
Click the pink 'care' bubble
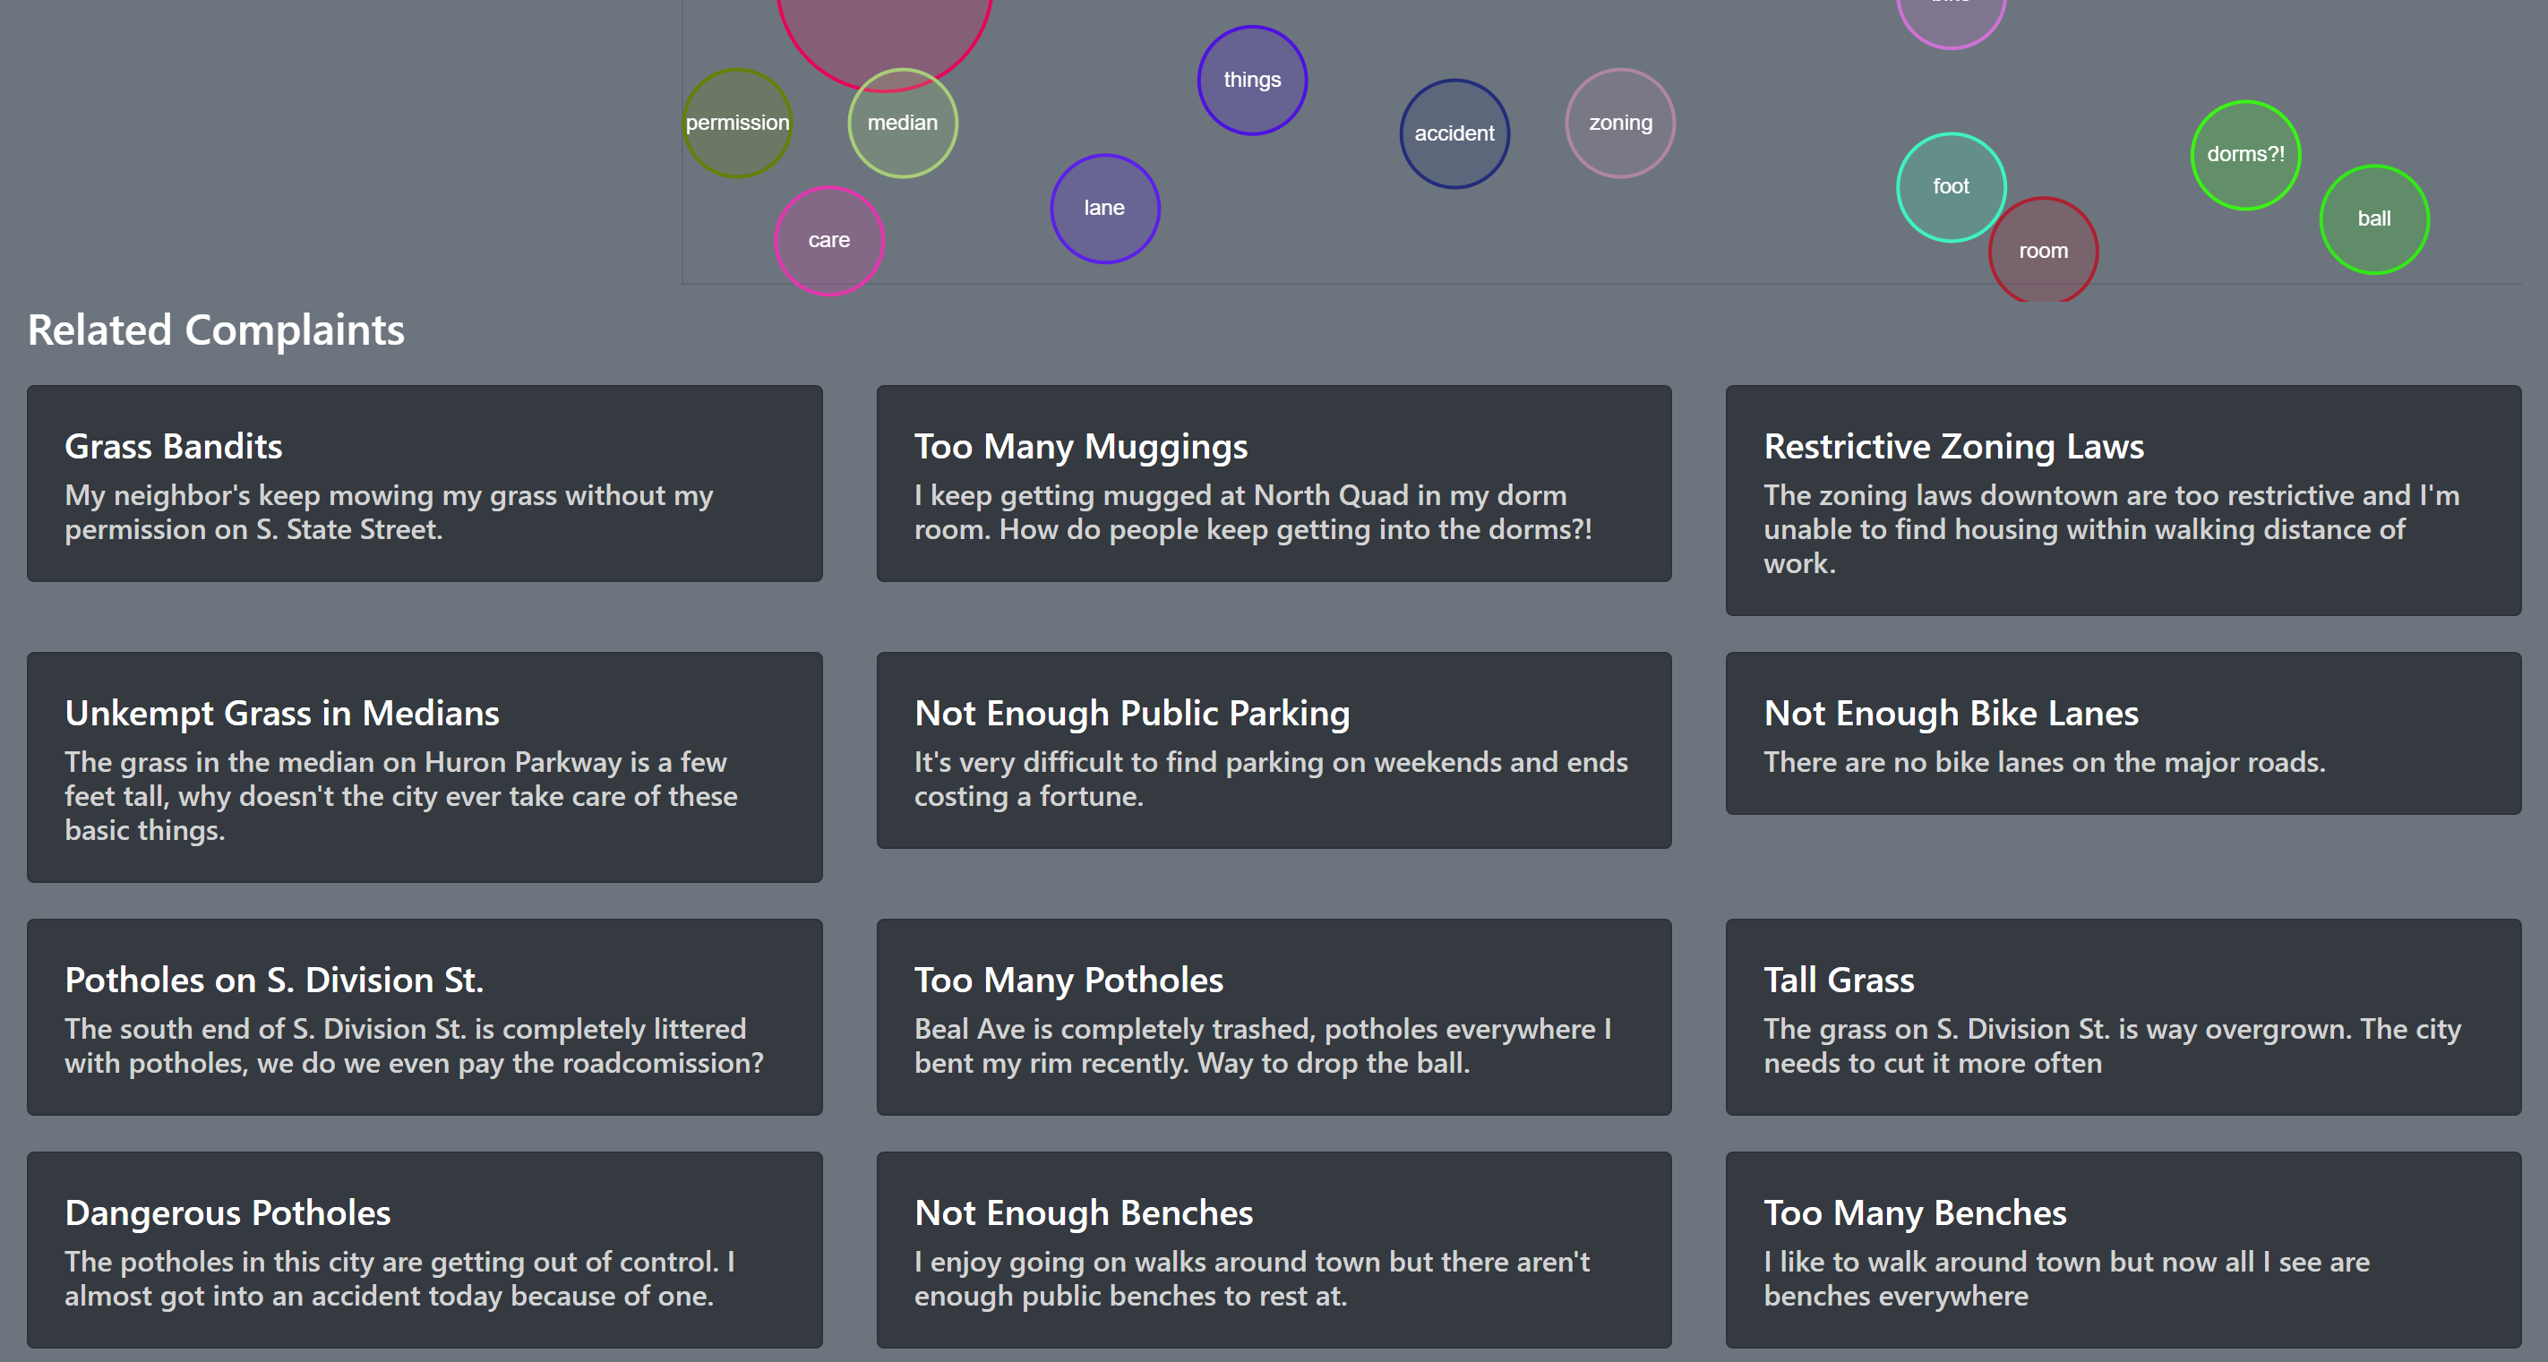tap(829, 240)
